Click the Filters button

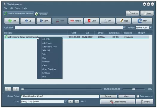tap(144, 102)
